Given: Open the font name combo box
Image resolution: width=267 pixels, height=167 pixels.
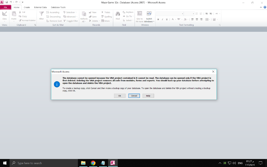Looking at the screenshot, I should [x=170, y=14].
